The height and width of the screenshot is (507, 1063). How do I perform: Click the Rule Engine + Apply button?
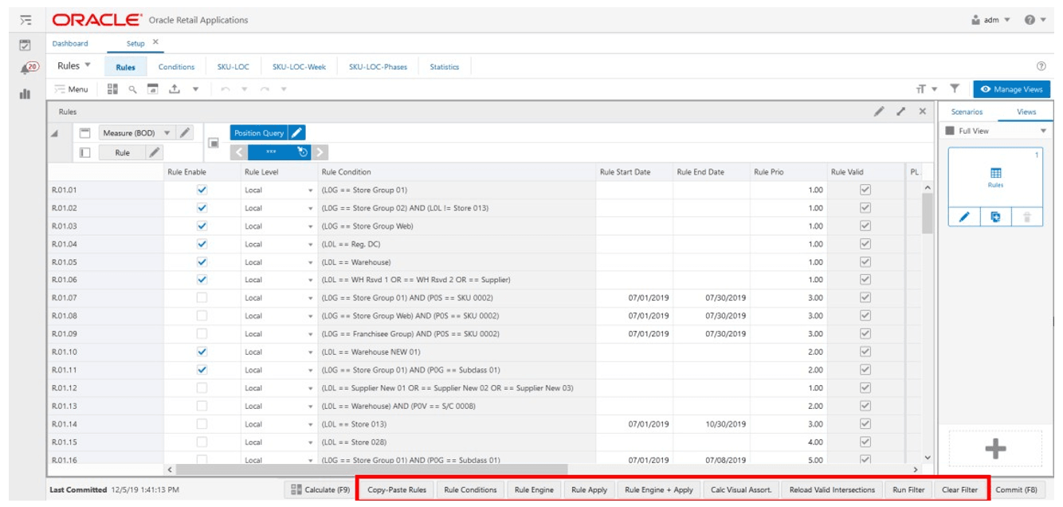click(x=659, y=489)
